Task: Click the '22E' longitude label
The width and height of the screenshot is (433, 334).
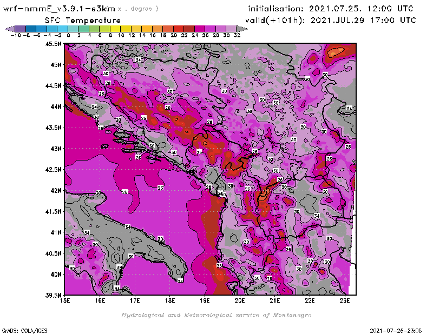Action: tap(310, 300)
